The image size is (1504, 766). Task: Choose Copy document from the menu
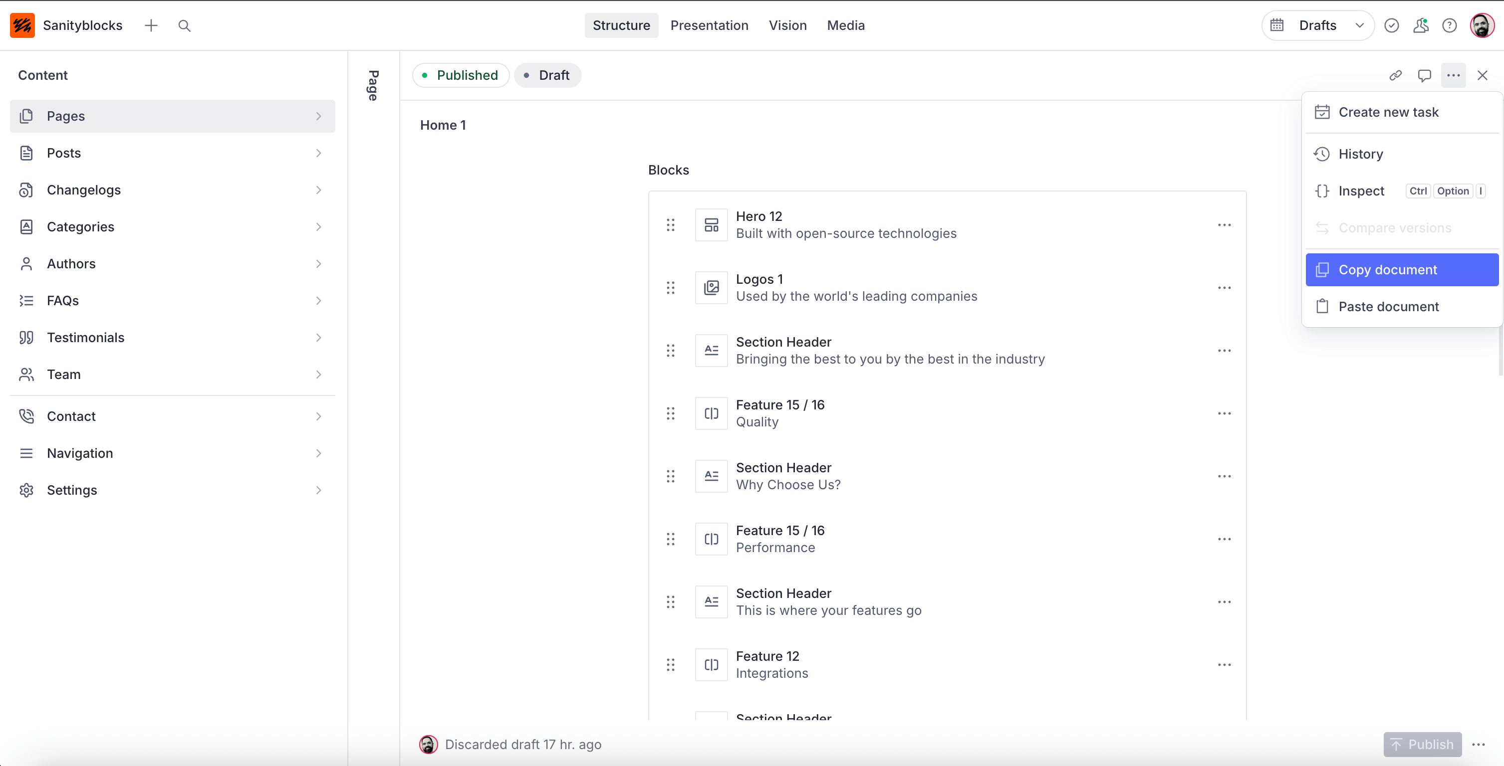point(1401,269)
